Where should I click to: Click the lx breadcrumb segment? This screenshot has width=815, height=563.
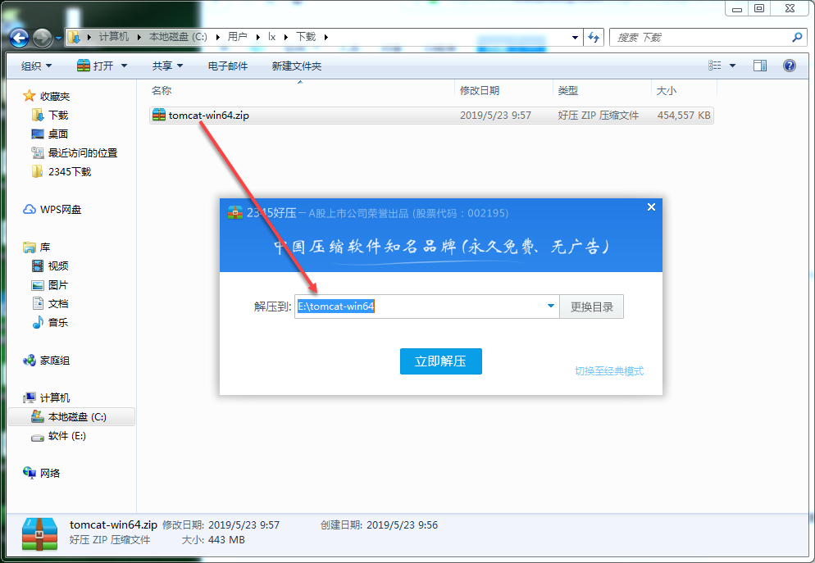pos(272,37)
